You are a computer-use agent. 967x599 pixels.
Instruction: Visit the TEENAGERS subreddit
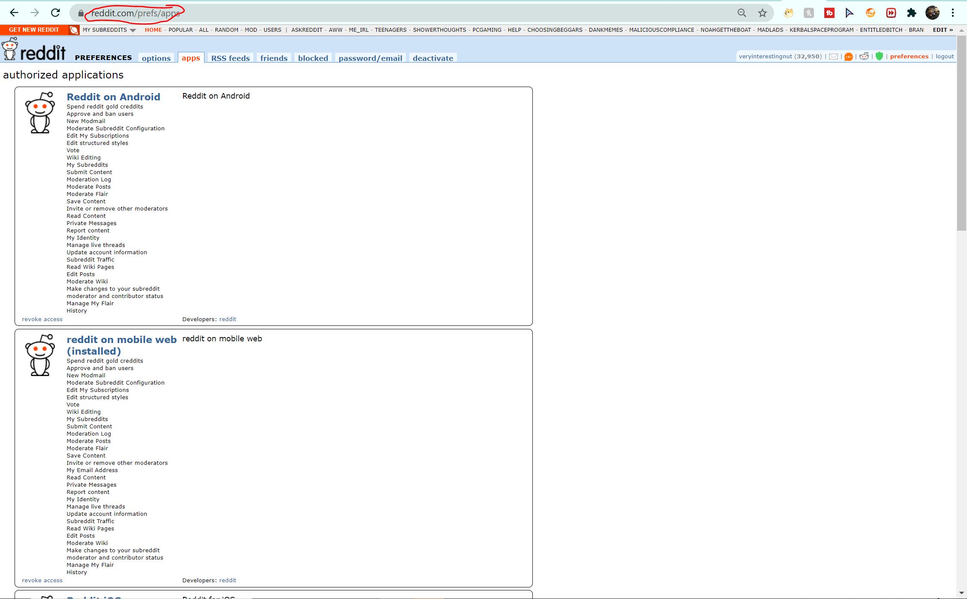[x=390, y=30]
